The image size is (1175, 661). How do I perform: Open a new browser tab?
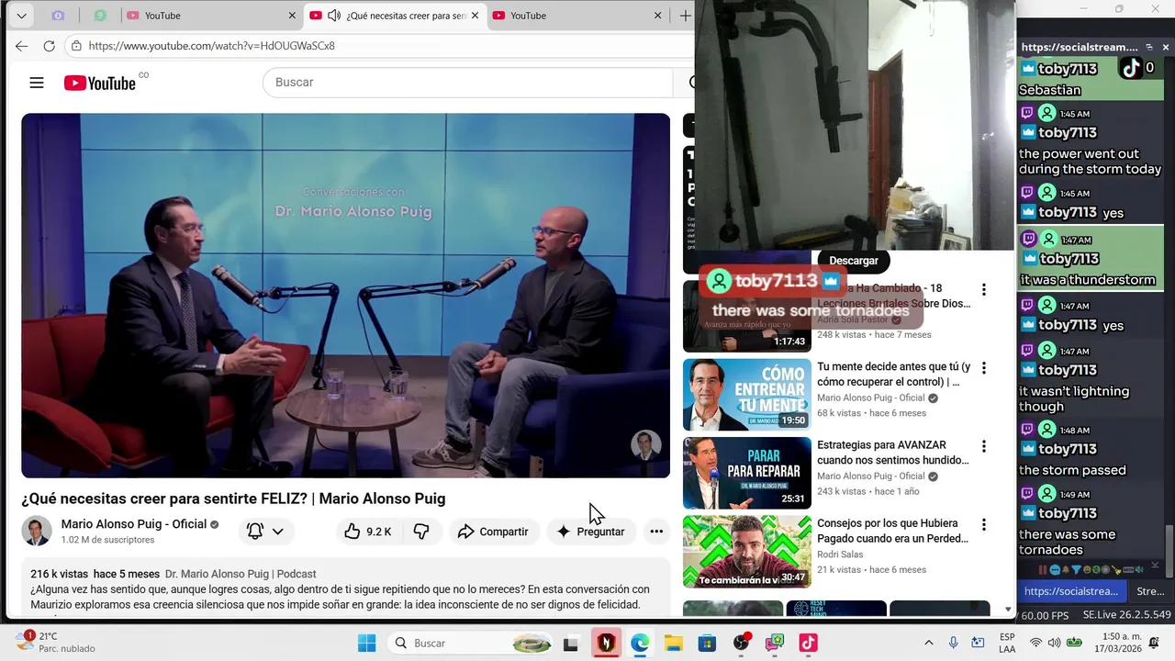tap(685, 16)
